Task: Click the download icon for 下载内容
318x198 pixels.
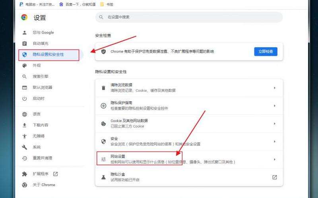Action: pyautogui.click(x=25, y=125)
